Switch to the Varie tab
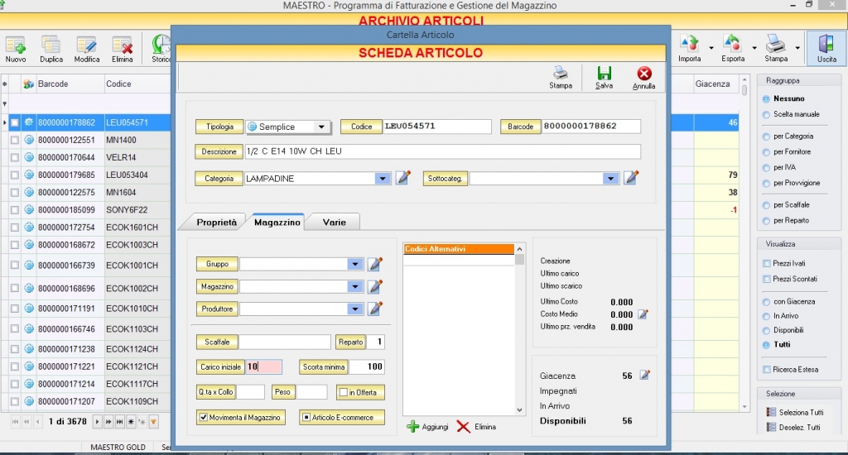Screen dimensions: 848x455 point(334,222)
